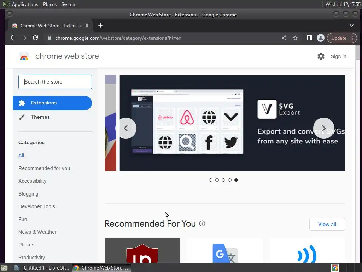The width and height of the screenshot is (362, 272).
Task: Click the Chrome Web Store rainbow logo
Action: tap(24, 56)
